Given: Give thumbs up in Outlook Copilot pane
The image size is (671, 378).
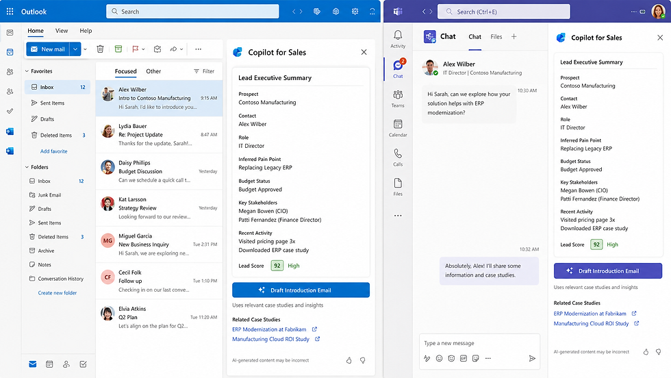Looking at the screenshot, I should click(349, 360).
